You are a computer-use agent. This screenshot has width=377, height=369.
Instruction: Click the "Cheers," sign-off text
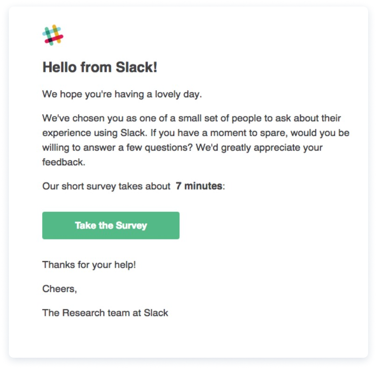[60, 289]
